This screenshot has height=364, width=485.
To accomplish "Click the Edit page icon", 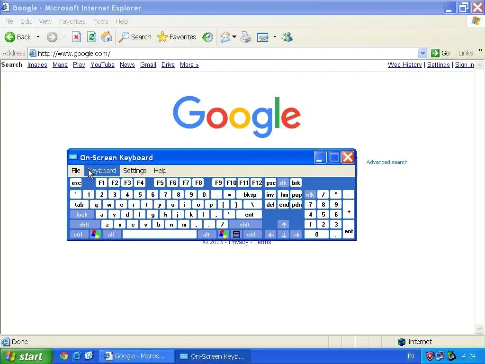I will point(262,37).
